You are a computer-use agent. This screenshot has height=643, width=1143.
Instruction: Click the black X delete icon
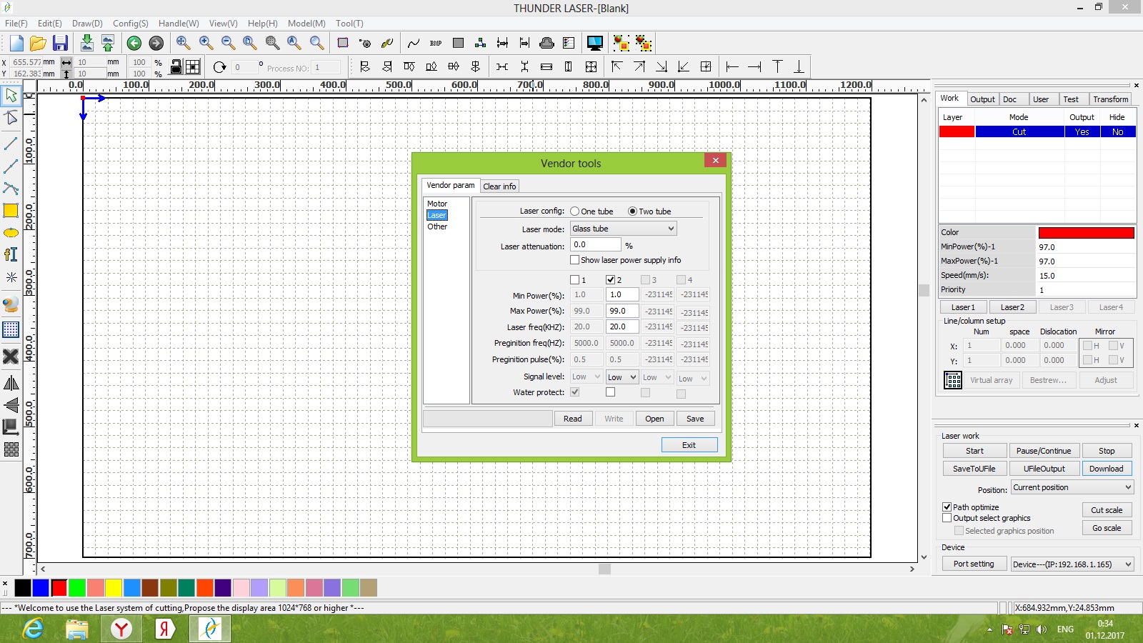(x=11, y=356)
